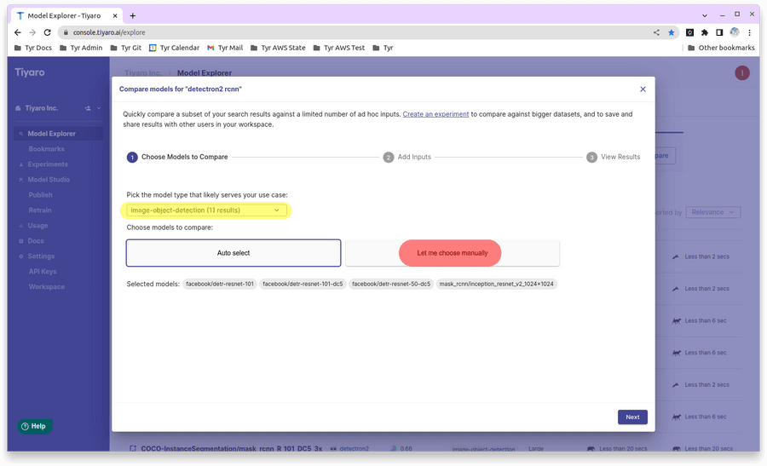The height and width of the screenshot is (466, 767).
Task: Open Publish in the sidebar
Action: click(x=40, y=194)
